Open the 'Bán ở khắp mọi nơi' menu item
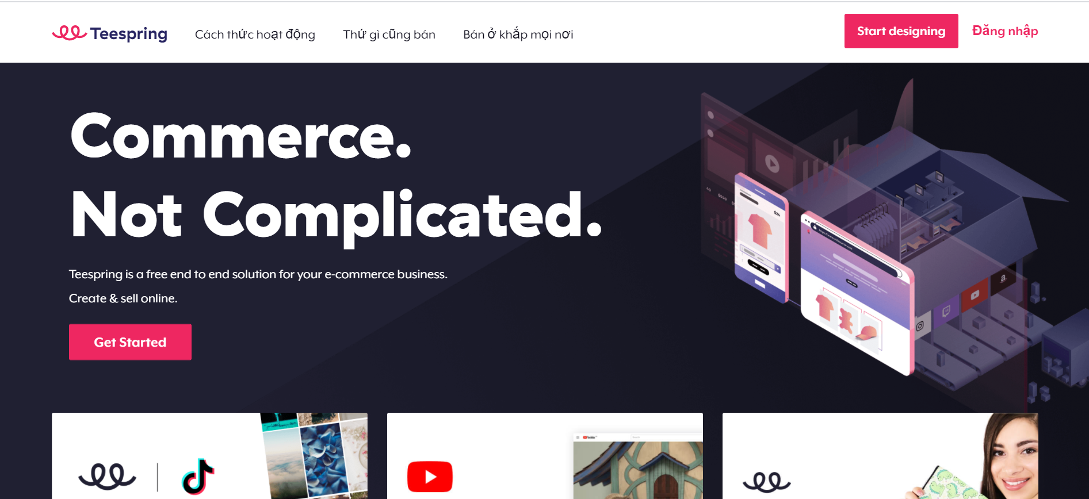The width and height of the screenshot is (1089, 499). pos(518,34)
